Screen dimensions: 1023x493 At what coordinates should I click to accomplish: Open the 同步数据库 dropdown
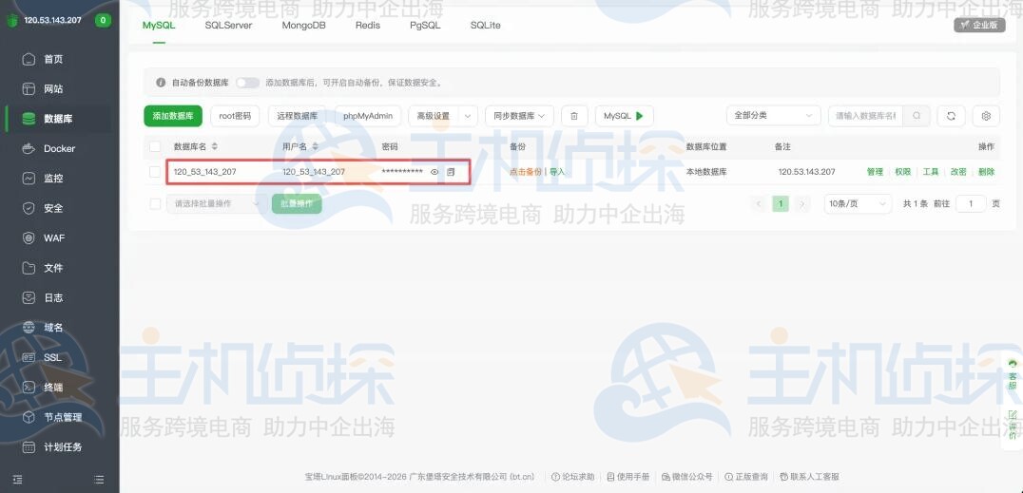[519, 116]
